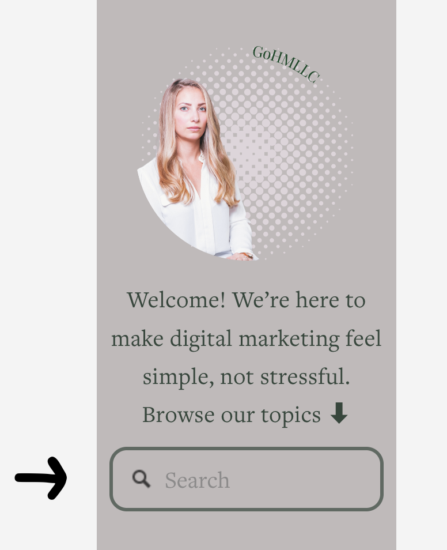The width and height of the screenshot is (447, 550).
Task: Open the woman's profile portrait
Action: click(x=196, y=169)
